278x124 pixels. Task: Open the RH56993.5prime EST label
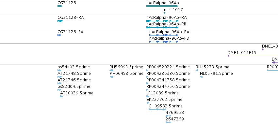coord(126,67)
